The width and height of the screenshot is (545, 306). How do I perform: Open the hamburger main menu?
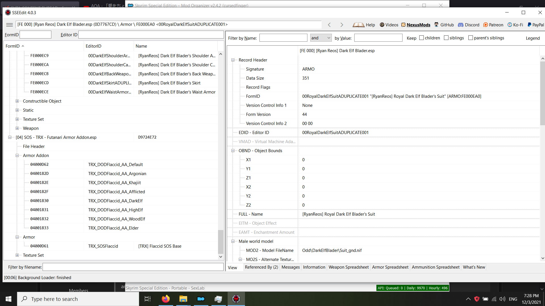click(x=9, y=25)
